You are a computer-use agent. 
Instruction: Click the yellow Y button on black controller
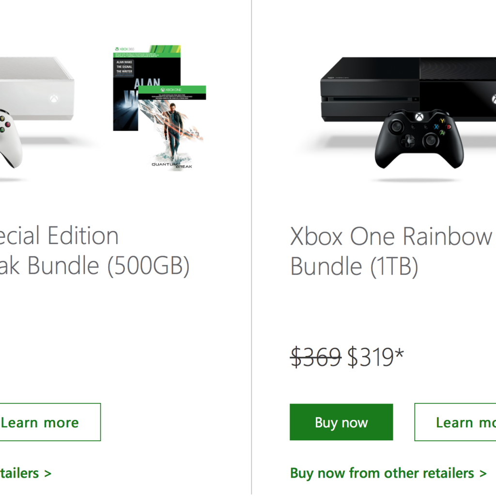click(x=442, y=121)
